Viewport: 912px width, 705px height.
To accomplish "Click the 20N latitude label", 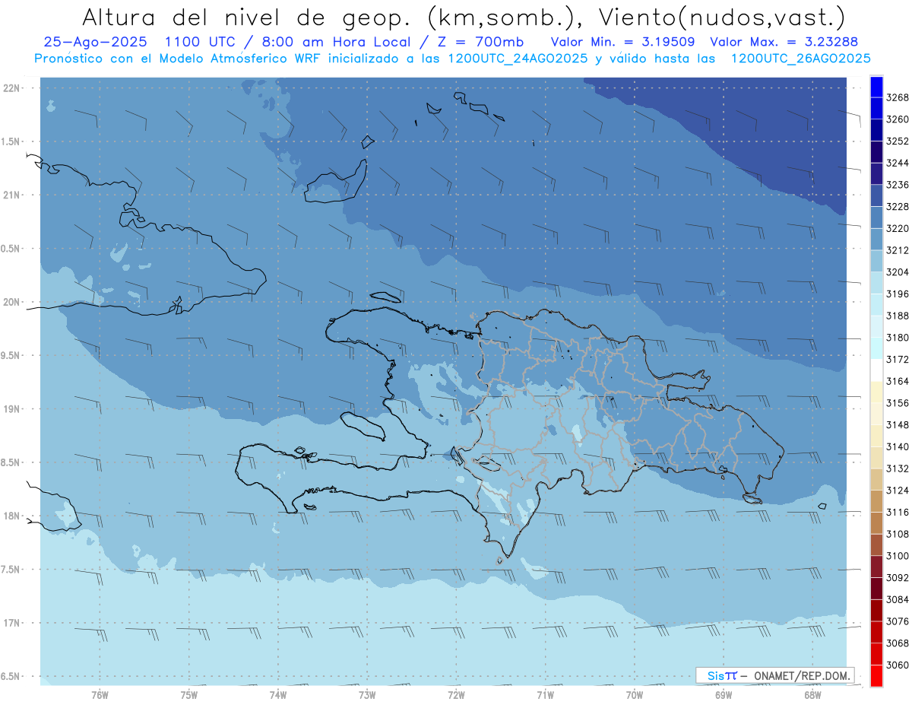I will [x=13, y=303].
